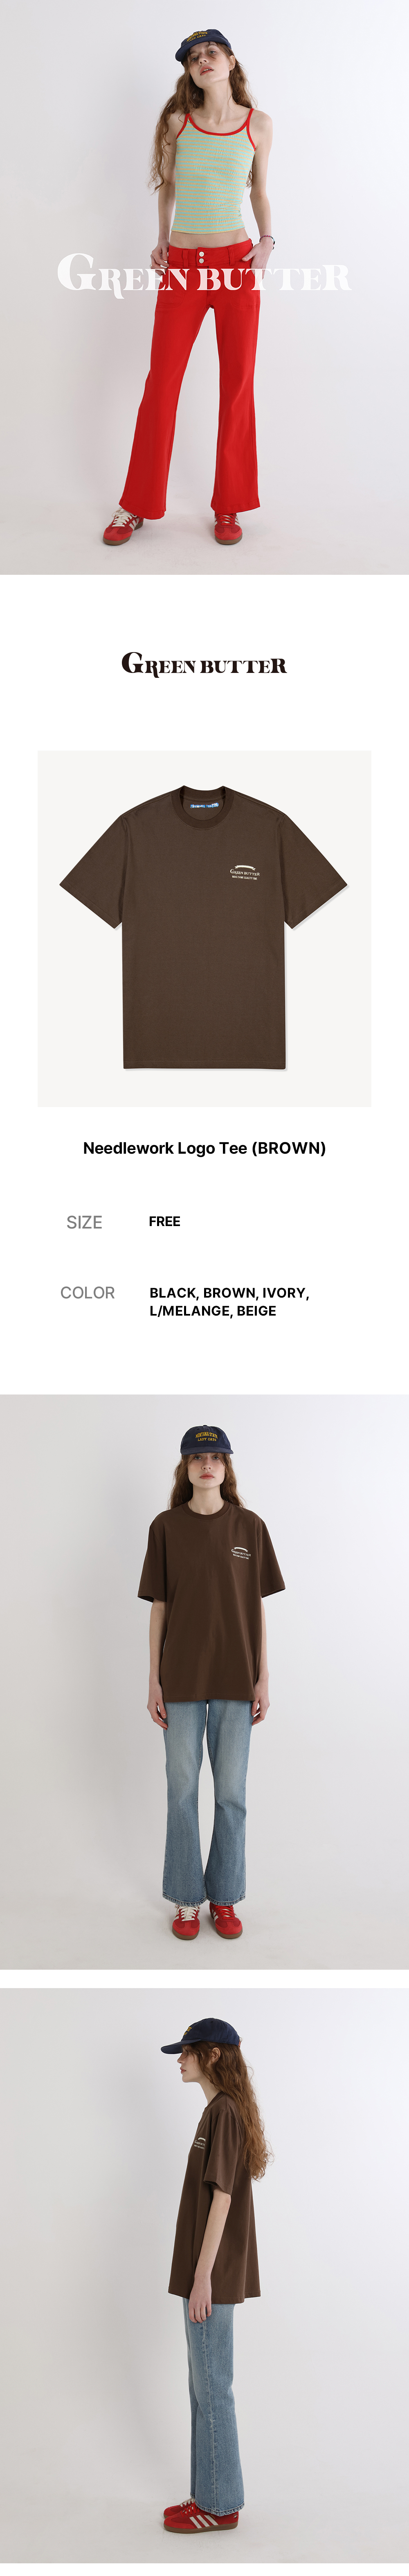409x2576 pixels.
Task: Click the BLACK, BROWN, IVORY color line
Action: pos(229,1293)
